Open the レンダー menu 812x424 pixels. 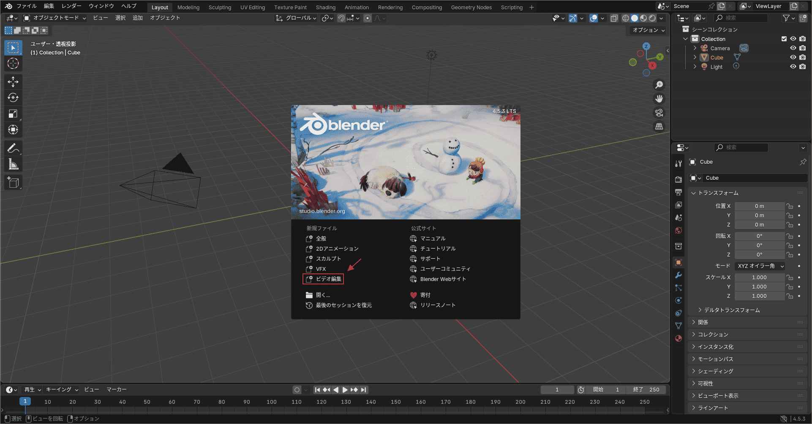click(x=71, y=6)
